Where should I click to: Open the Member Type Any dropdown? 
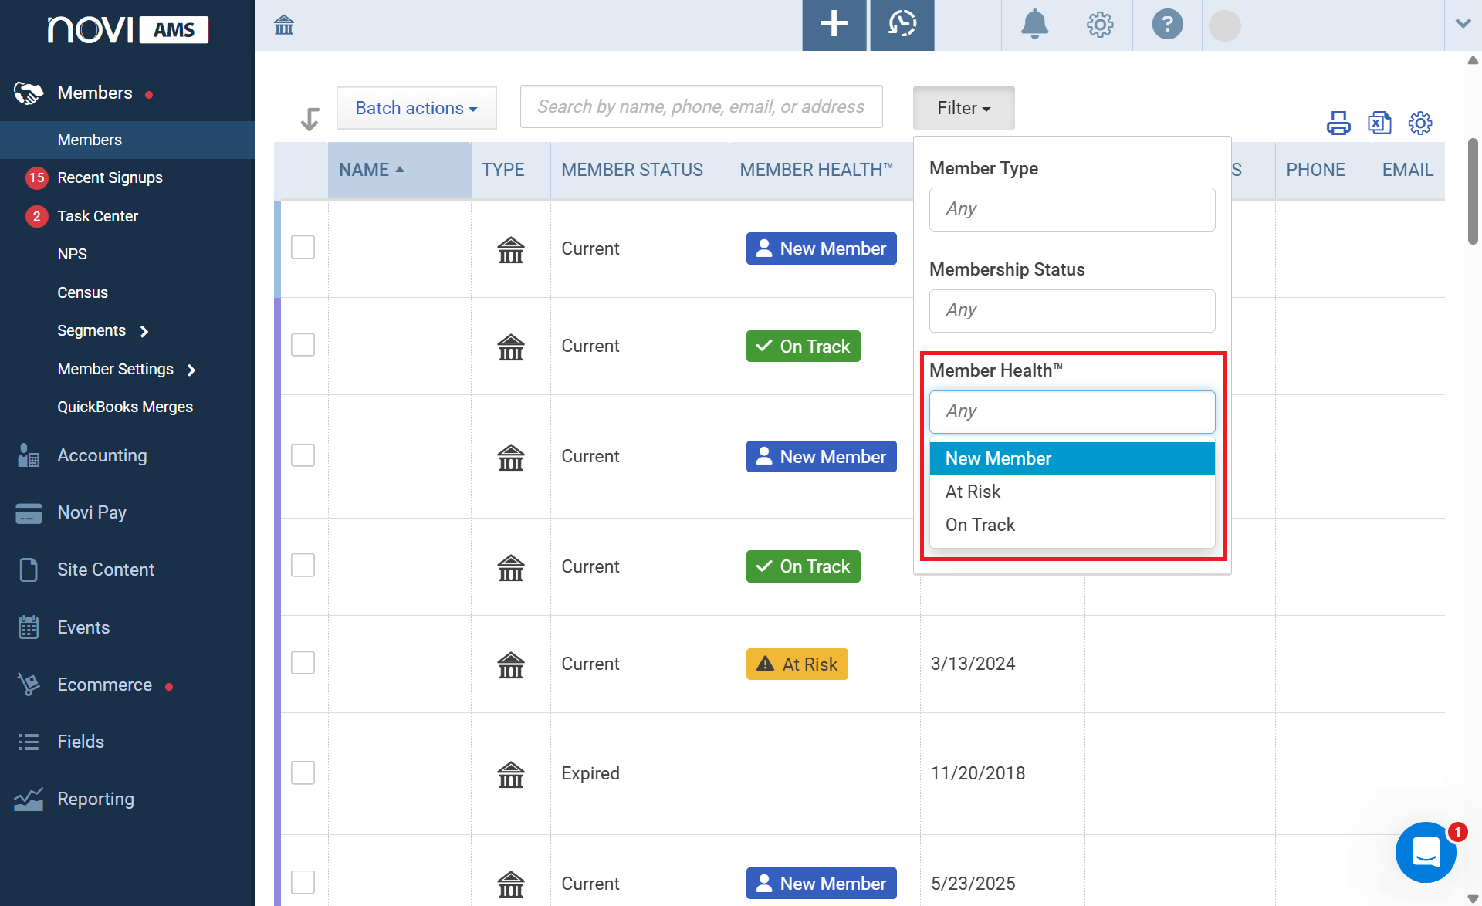(1072, 209)
